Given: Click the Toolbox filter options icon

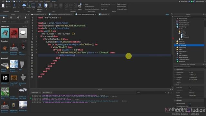Looking at the screenshot, I should pyautogui.click(x=28, y=22).
